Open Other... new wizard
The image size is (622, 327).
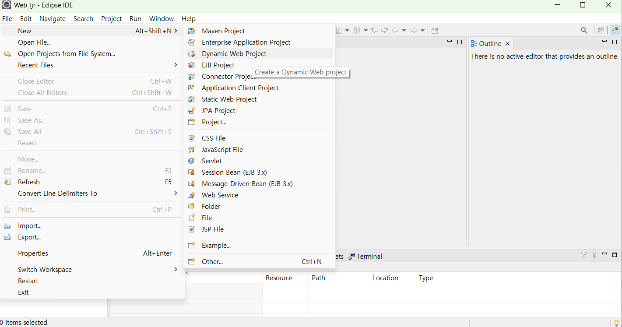tap(259, 261)
